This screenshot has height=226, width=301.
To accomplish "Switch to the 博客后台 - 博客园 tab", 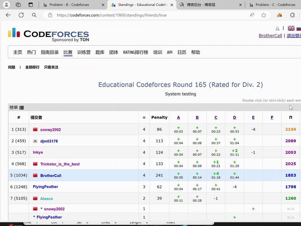I will pos(201,5).
